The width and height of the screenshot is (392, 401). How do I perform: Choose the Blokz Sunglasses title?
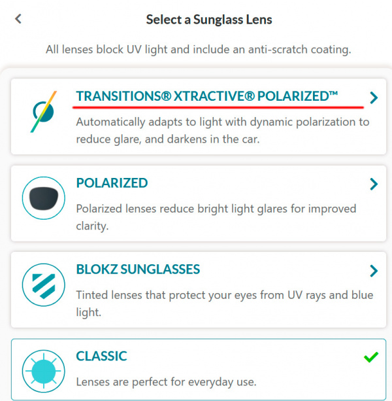coord(138,270)
